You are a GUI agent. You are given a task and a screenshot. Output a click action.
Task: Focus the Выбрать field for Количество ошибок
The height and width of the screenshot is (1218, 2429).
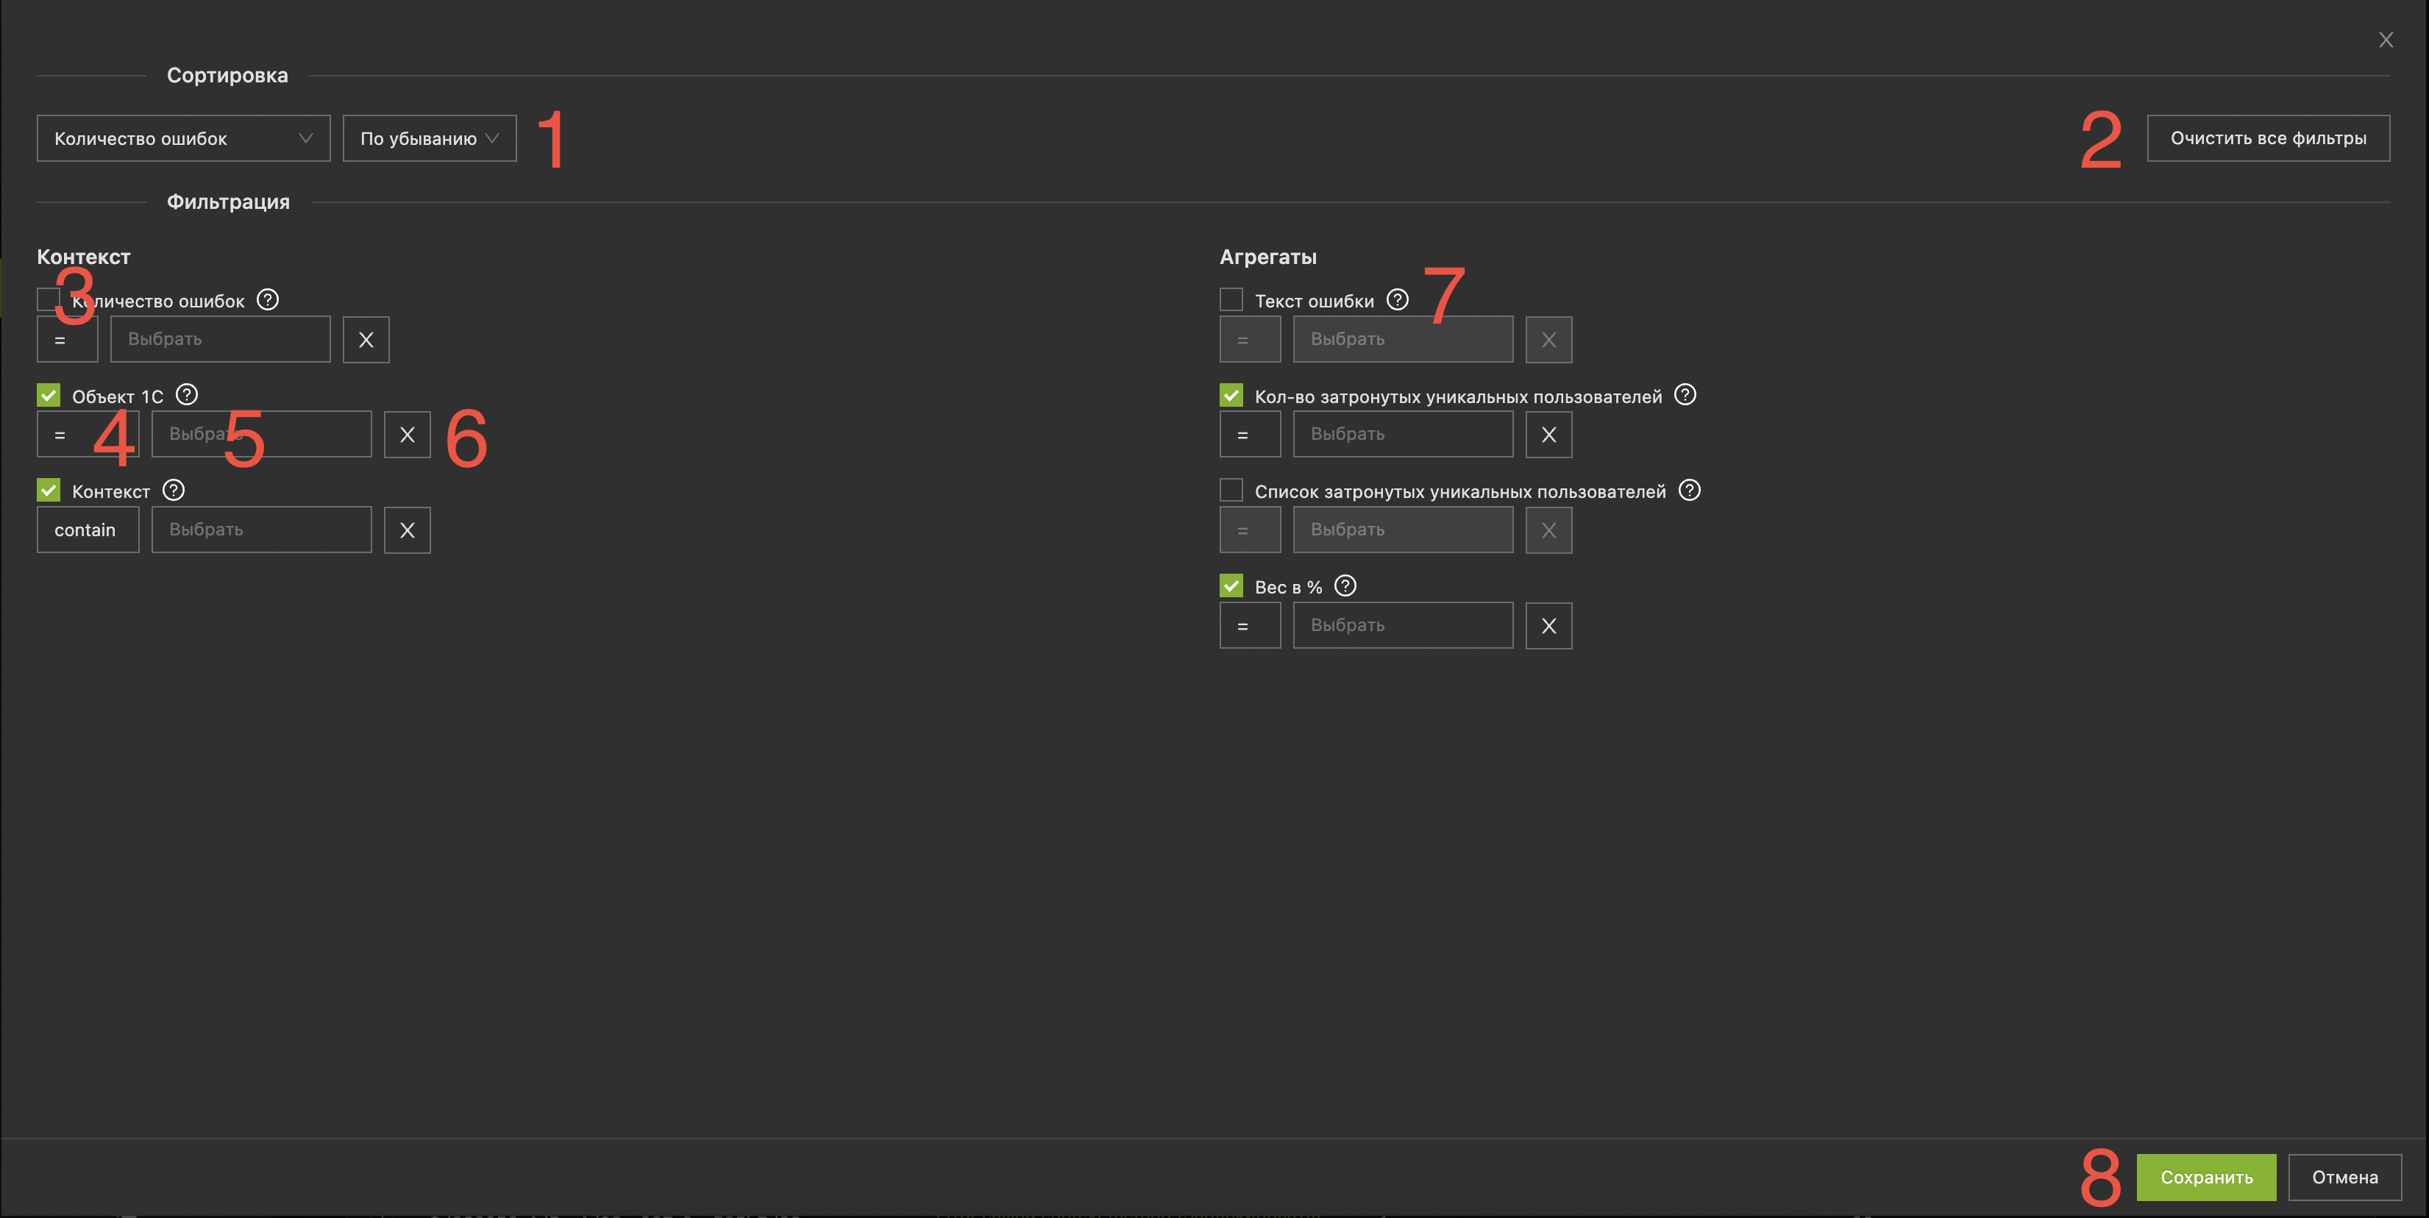click(221, 339)
